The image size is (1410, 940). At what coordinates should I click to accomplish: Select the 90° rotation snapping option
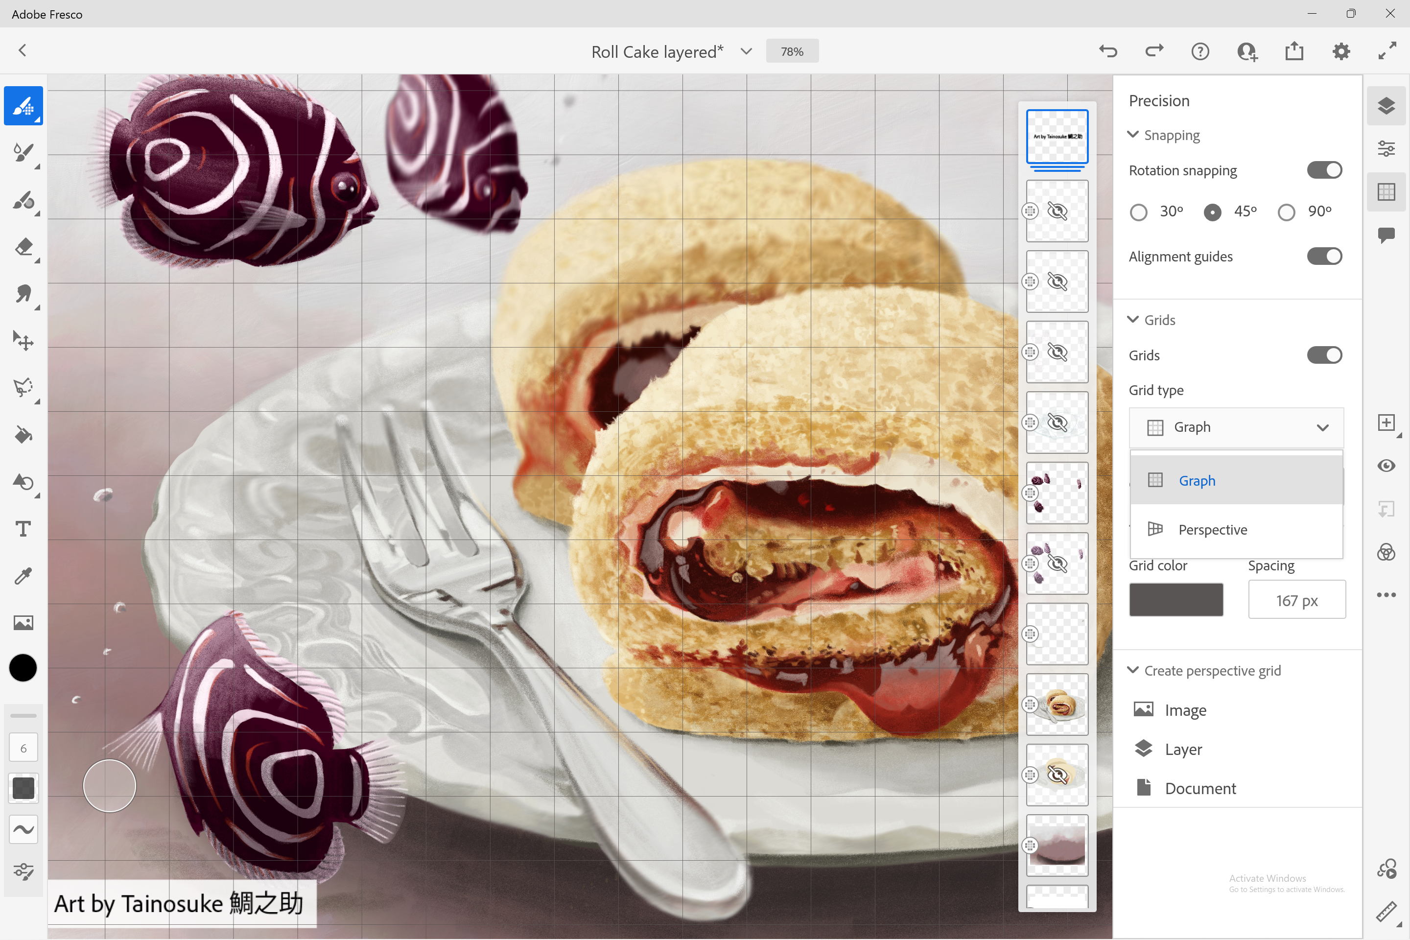1286,212
